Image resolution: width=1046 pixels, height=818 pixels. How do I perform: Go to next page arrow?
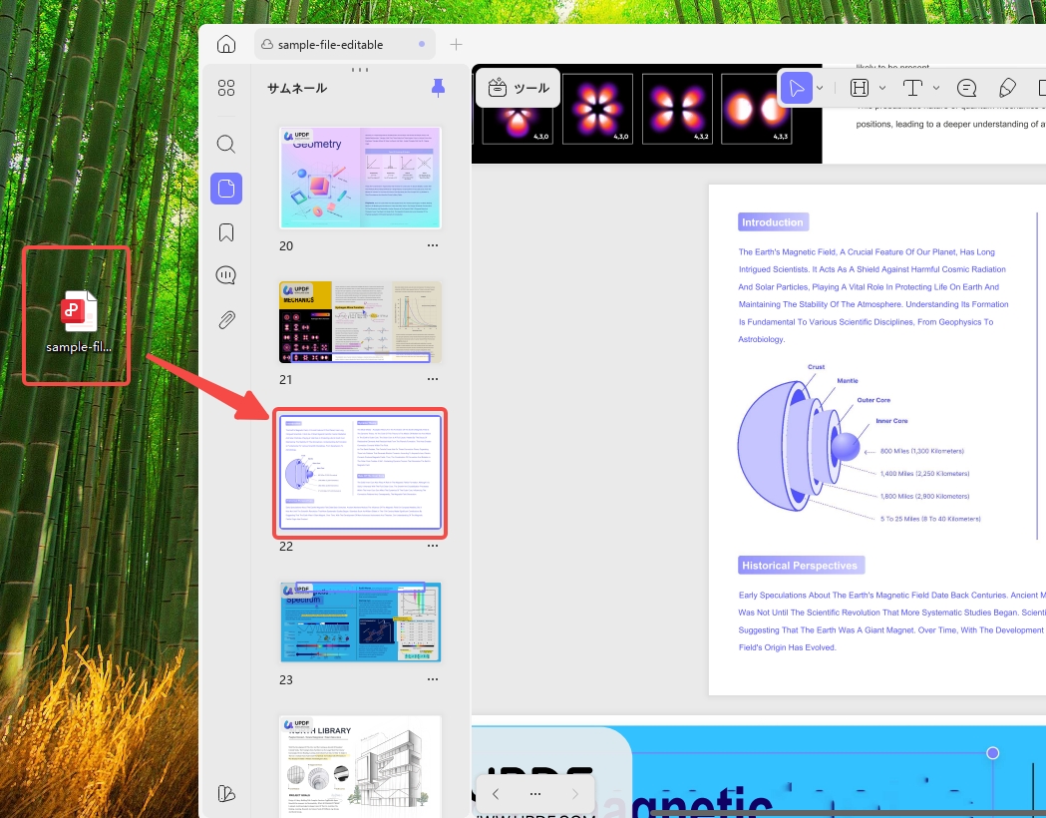pos(575,794)
